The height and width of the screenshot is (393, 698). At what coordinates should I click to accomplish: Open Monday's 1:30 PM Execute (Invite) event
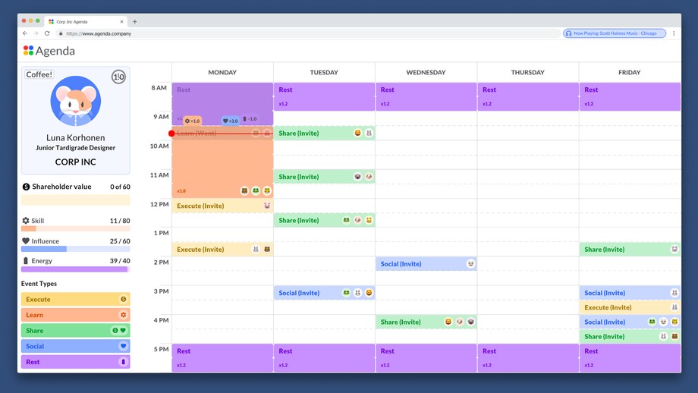click(x=222, y=250)
